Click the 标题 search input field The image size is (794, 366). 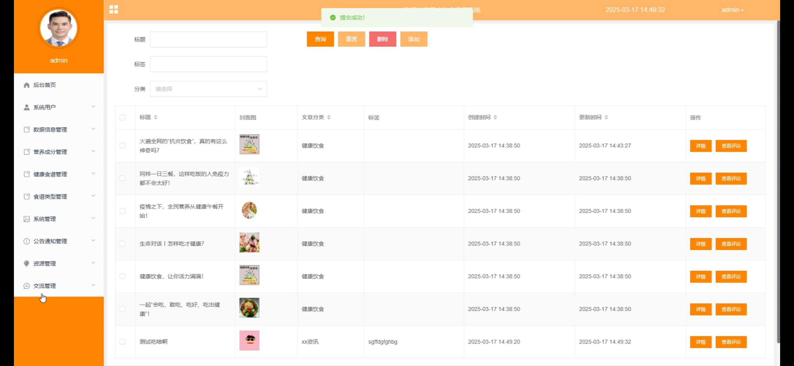point(208,39)
